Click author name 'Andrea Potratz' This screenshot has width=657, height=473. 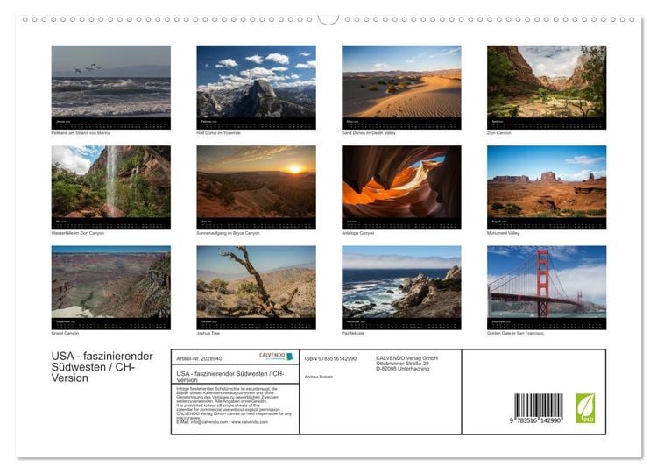(319, 377)
